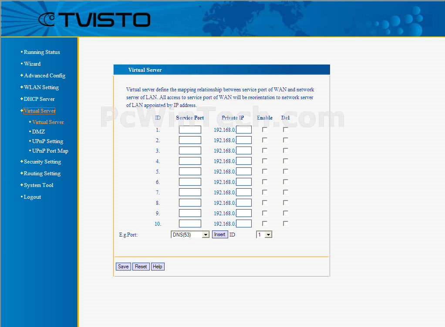Tick the Enable checkbox for row 5
The width and height of the screenshot is (445, 327).
[x=264, y=171]
